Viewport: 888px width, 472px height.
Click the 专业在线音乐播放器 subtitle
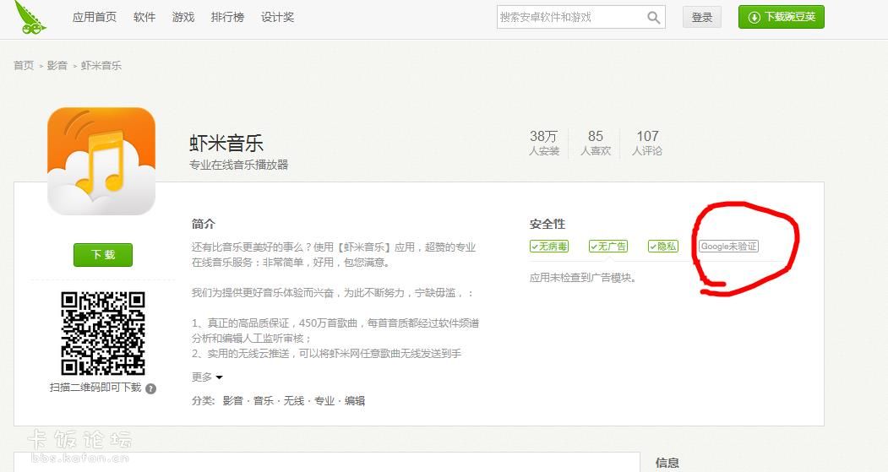(239, 165)
